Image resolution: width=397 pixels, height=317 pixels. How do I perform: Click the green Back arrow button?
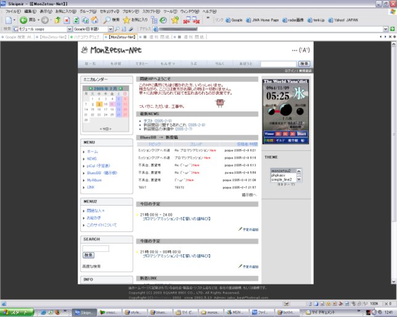23,20
